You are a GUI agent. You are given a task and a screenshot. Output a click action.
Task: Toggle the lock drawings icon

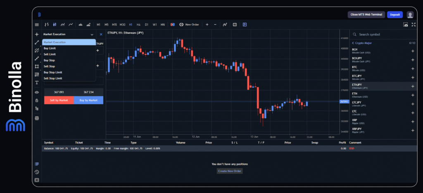pyautogui.click(x=37, y=100)
